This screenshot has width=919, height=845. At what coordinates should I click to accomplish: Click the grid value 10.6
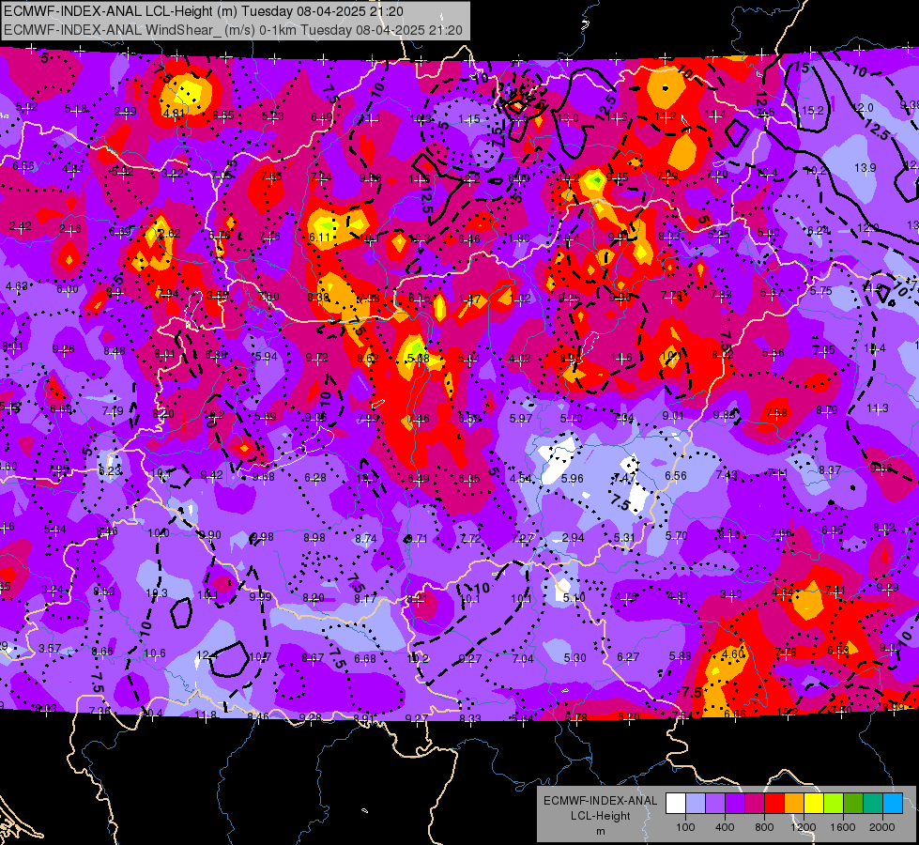[x=155, y=653]
